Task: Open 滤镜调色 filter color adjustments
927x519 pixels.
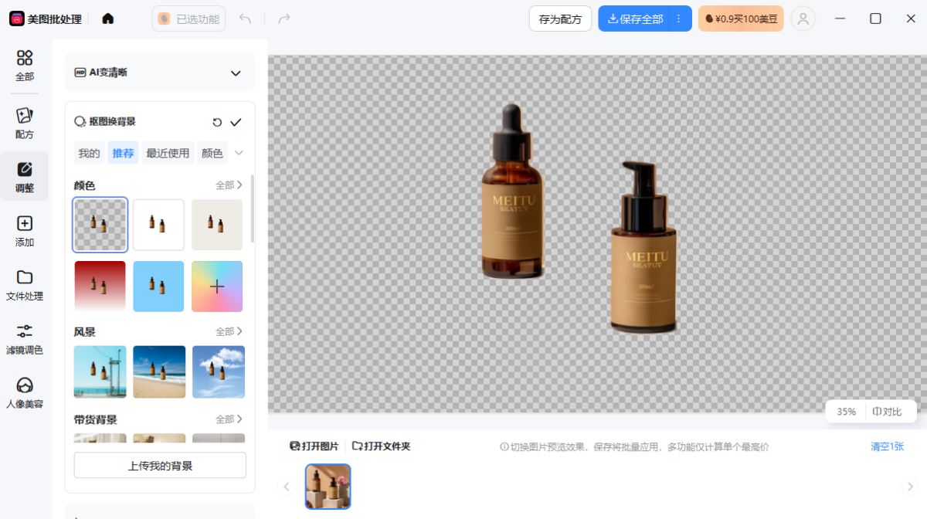Action: click(x=25, y=338)
